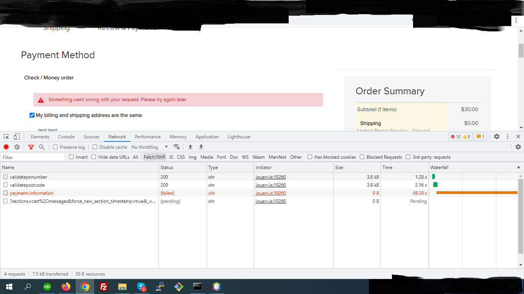Open network search magnifier
The height and width of the screenshot is (294, 524).
tap(41, 147)
